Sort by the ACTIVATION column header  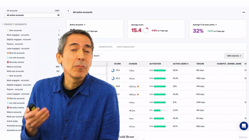pyautogui.click(x=155, y=64)
